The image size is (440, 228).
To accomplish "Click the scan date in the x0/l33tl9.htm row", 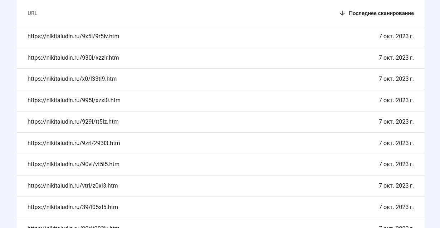I will (396, 79).
